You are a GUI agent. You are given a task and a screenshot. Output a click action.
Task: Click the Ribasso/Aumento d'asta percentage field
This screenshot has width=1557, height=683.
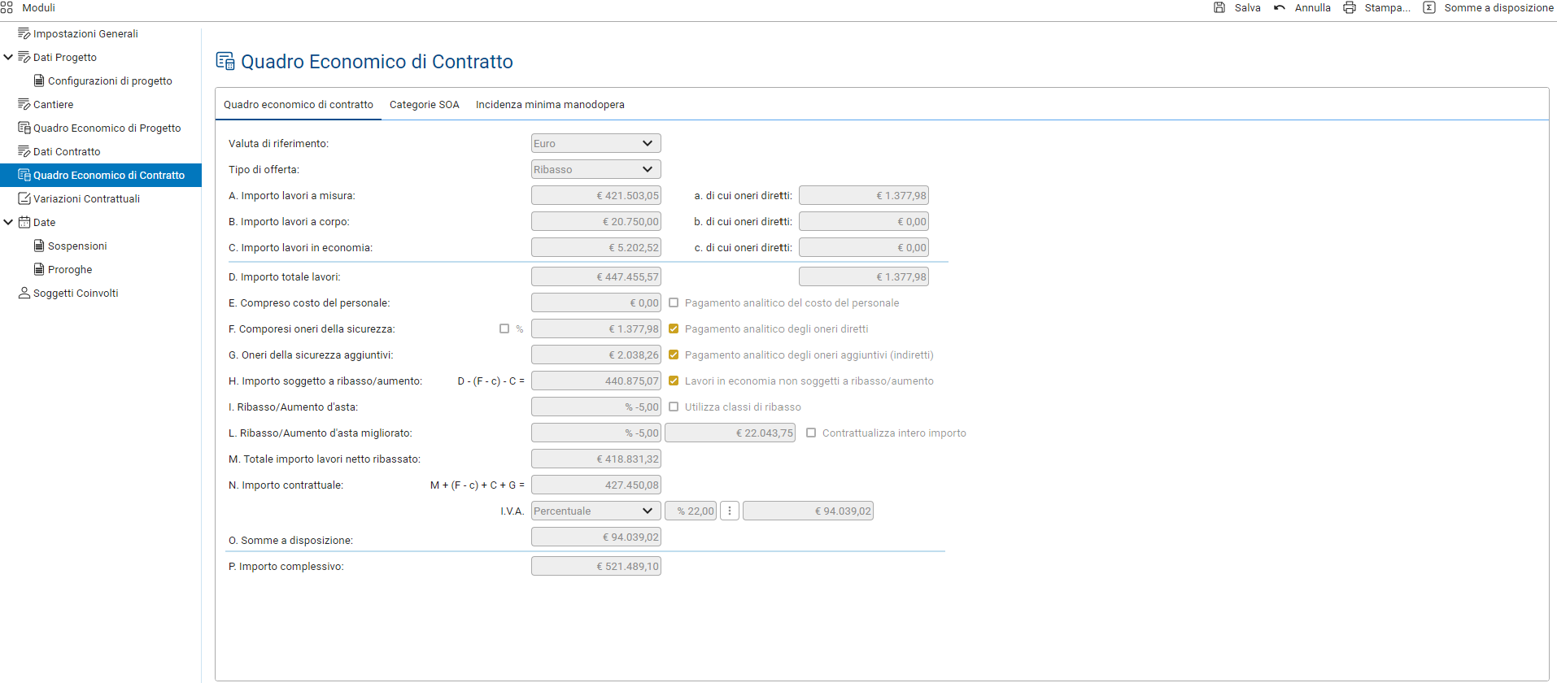(595, 407)
